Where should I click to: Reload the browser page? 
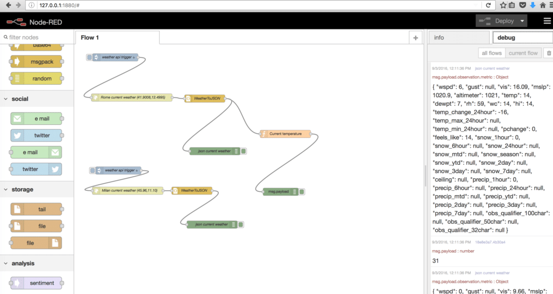(x=488, y=5)
